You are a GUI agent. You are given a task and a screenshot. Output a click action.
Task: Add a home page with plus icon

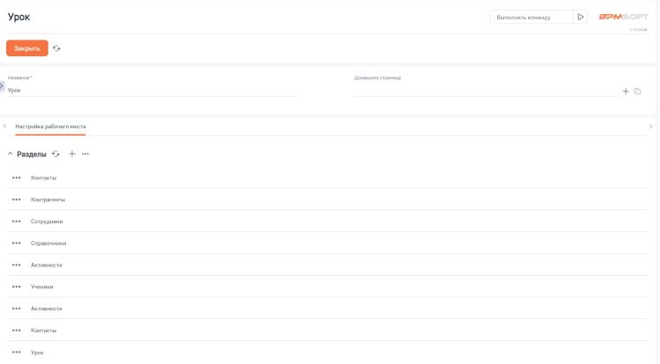coord(626,91)
